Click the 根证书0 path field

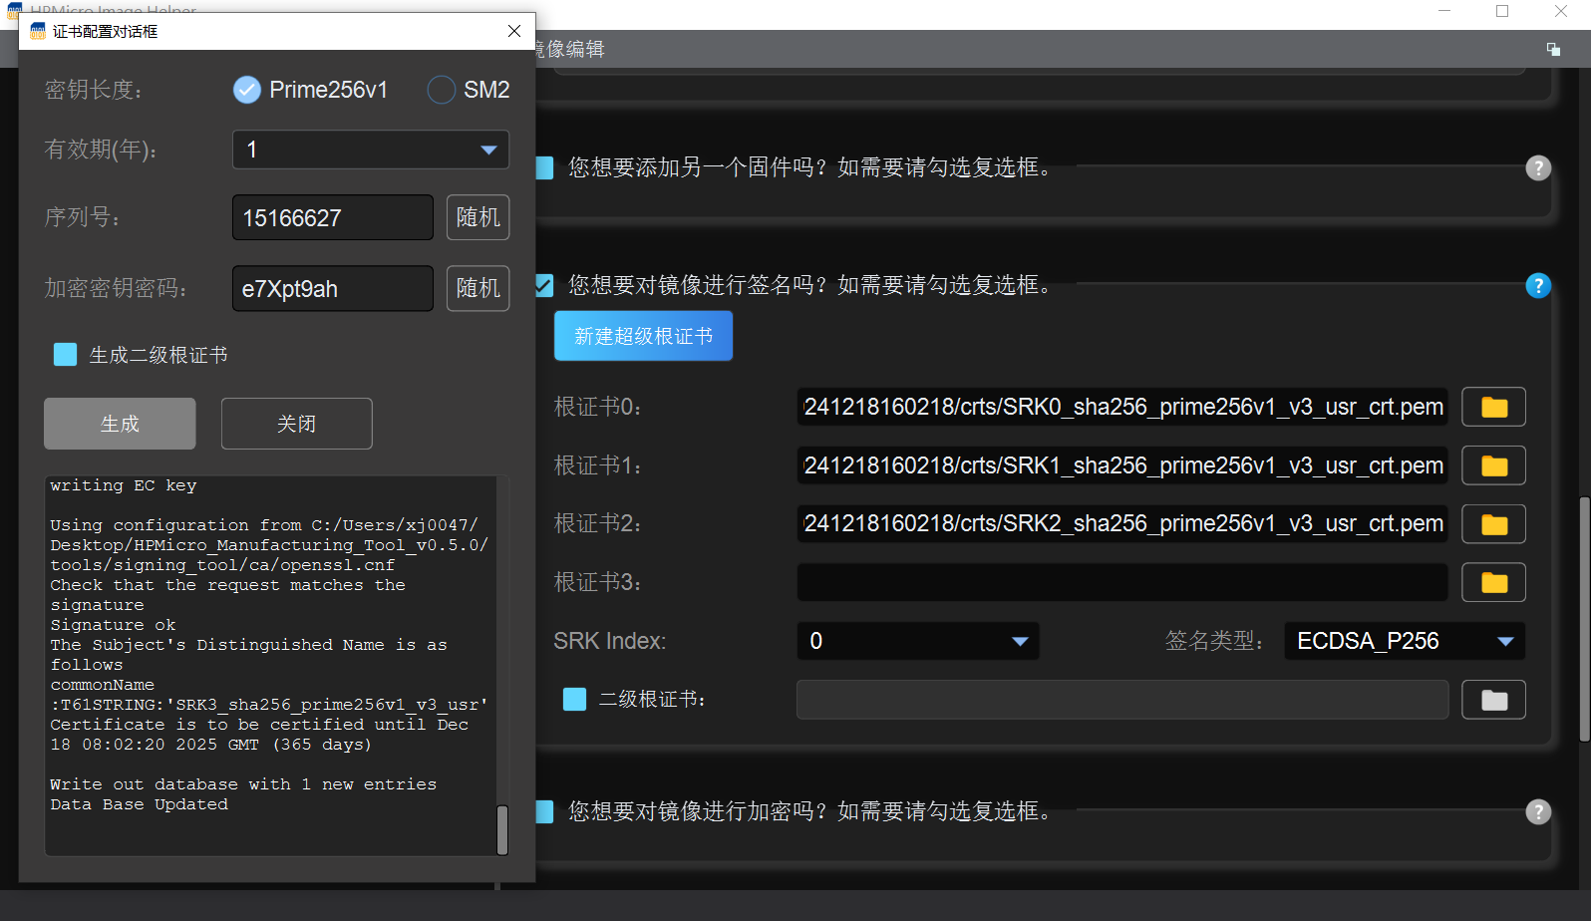click(1122, 407)
